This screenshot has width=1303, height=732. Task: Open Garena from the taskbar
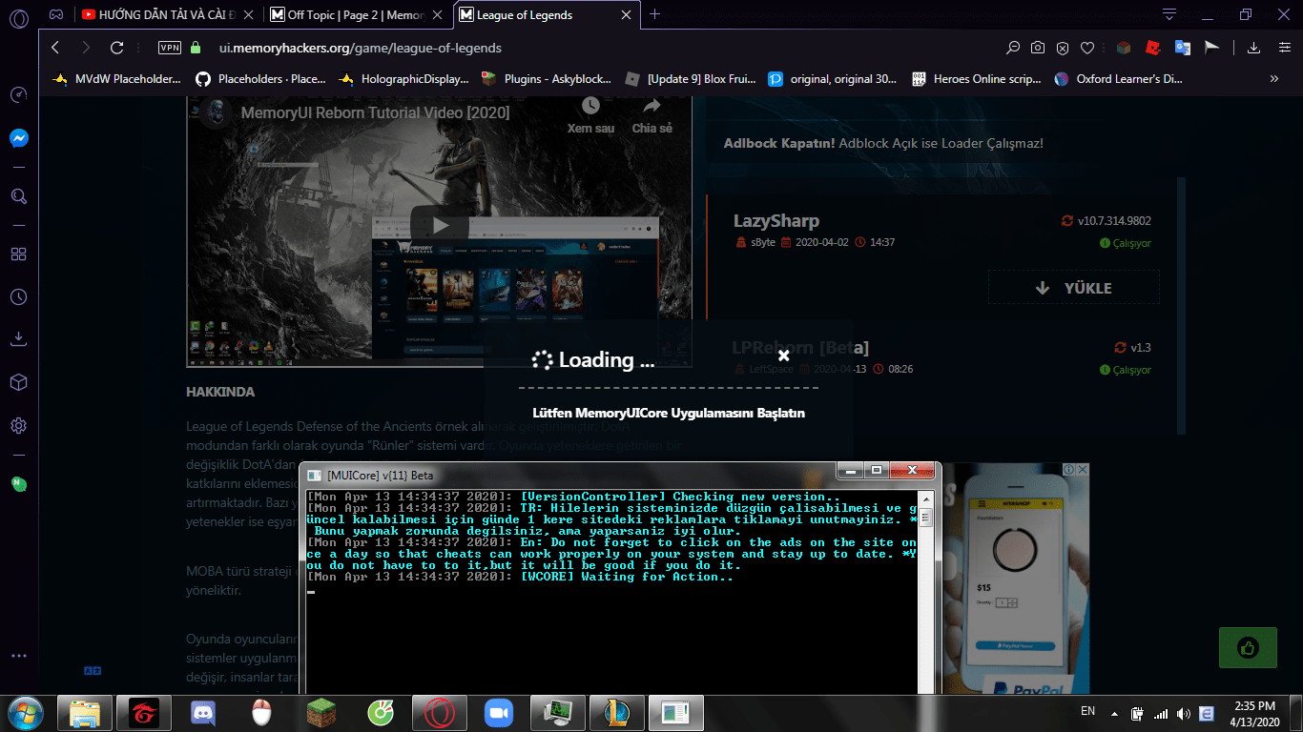143,712
